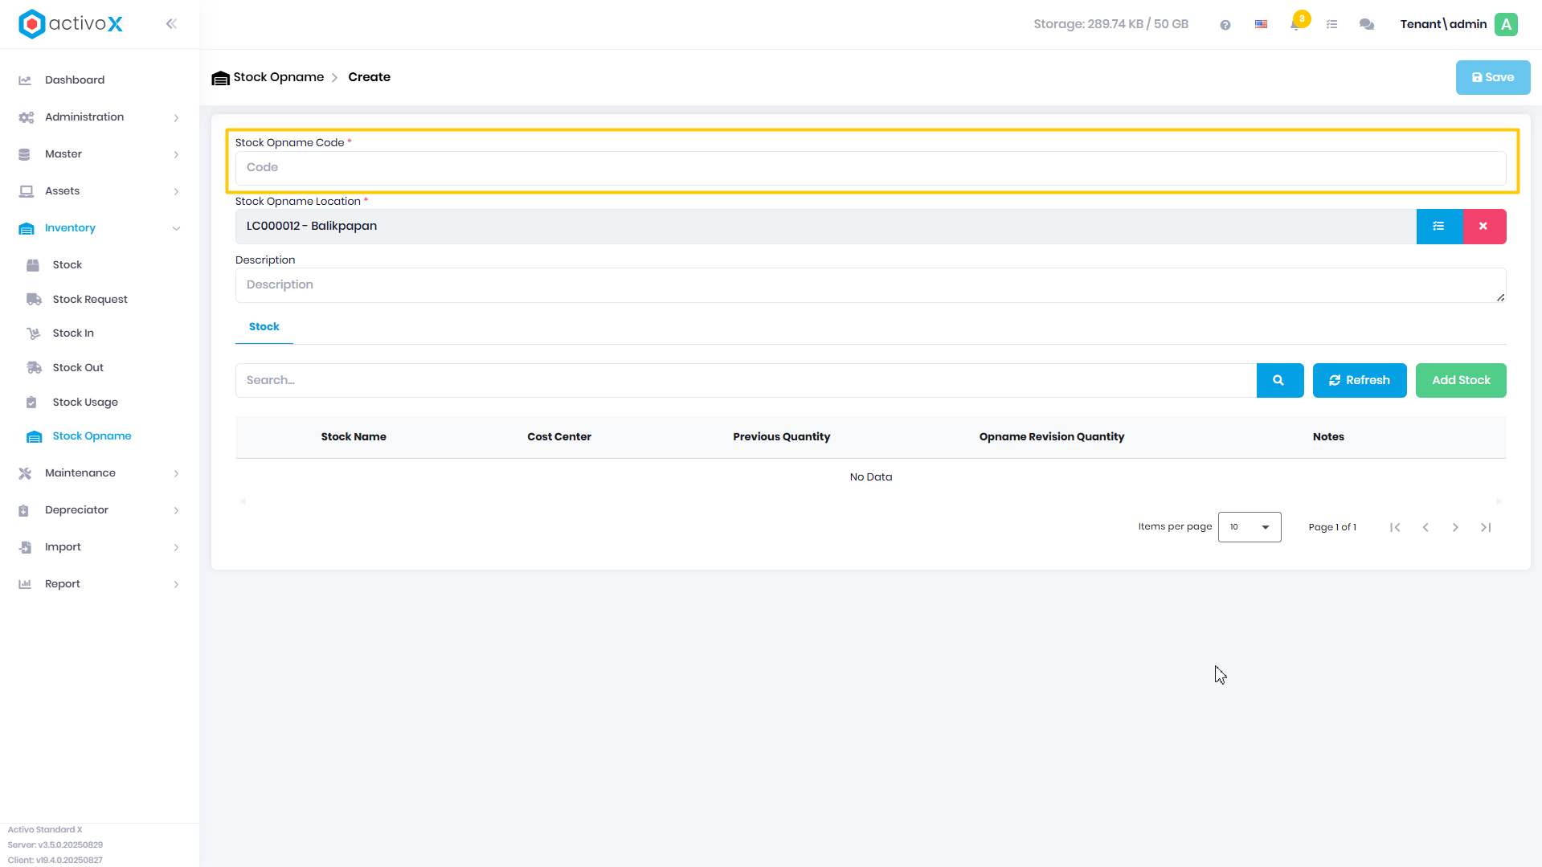This screenshot has width=1542, height=867.
Task: Click the Stock Request truck icon
Action: [x=34, y=300]
